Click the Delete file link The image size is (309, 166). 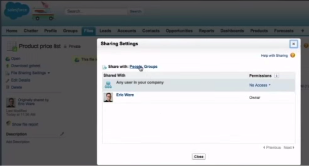click(x=16, y=87)
